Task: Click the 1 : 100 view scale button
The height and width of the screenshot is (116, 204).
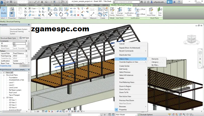Action: (37, 111)
